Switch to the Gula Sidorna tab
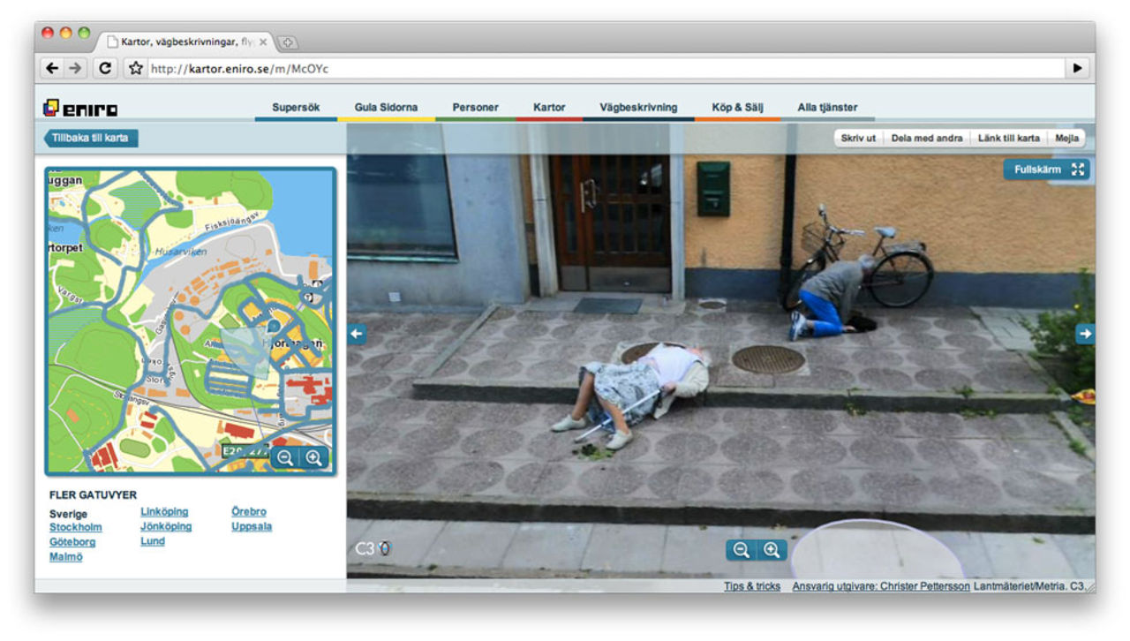 pyautogui.click(x=386, y=108)
